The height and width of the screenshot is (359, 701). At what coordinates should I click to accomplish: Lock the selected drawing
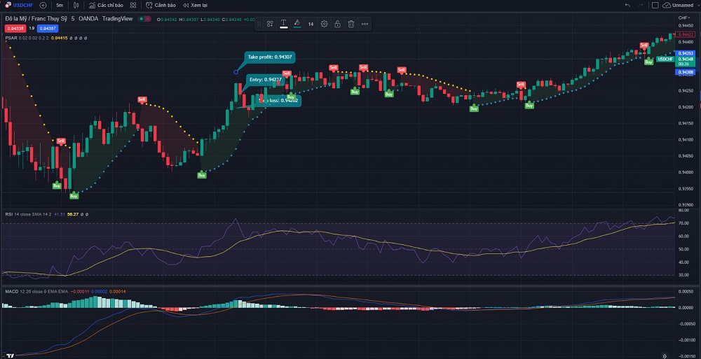[x=338, y=24]
